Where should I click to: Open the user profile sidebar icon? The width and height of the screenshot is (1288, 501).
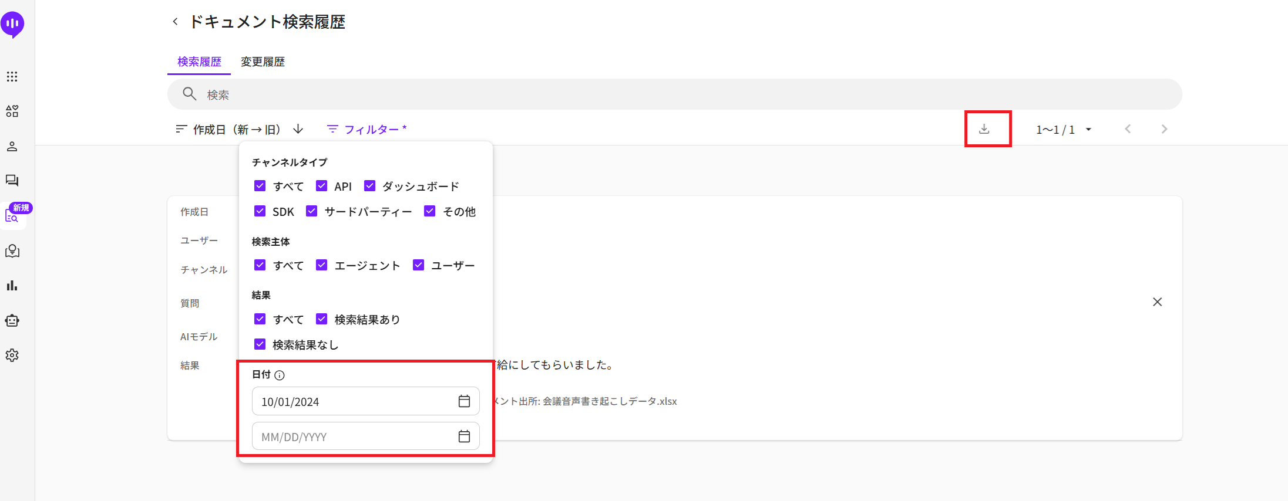pyautogui.click(x=12, y=146)
